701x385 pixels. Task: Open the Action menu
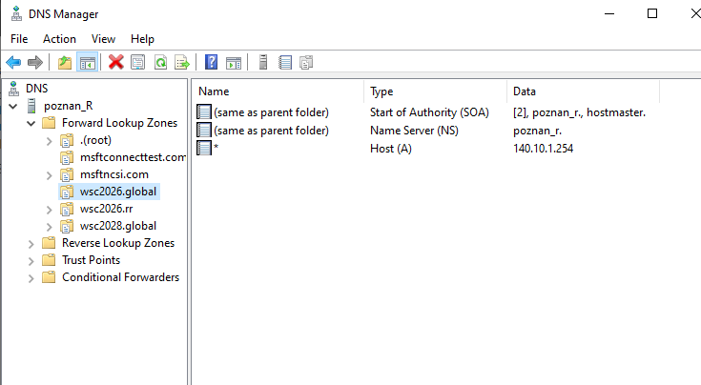click(x=59, y=39)
